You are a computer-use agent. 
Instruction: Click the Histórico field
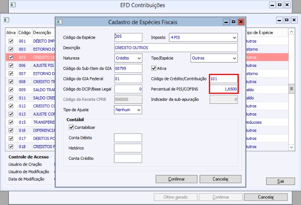[x=128, y=148]
